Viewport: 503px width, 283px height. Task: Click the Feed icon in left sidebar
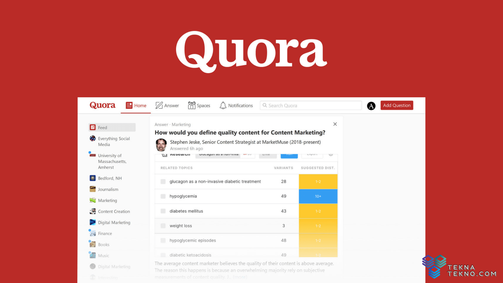pos(93,127)
